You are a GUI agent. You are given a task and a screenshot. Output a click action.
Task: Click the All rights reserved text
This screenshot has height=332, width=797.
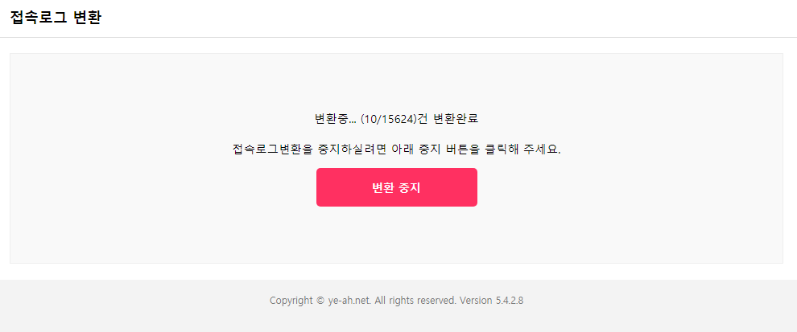[x=415, y=301]
